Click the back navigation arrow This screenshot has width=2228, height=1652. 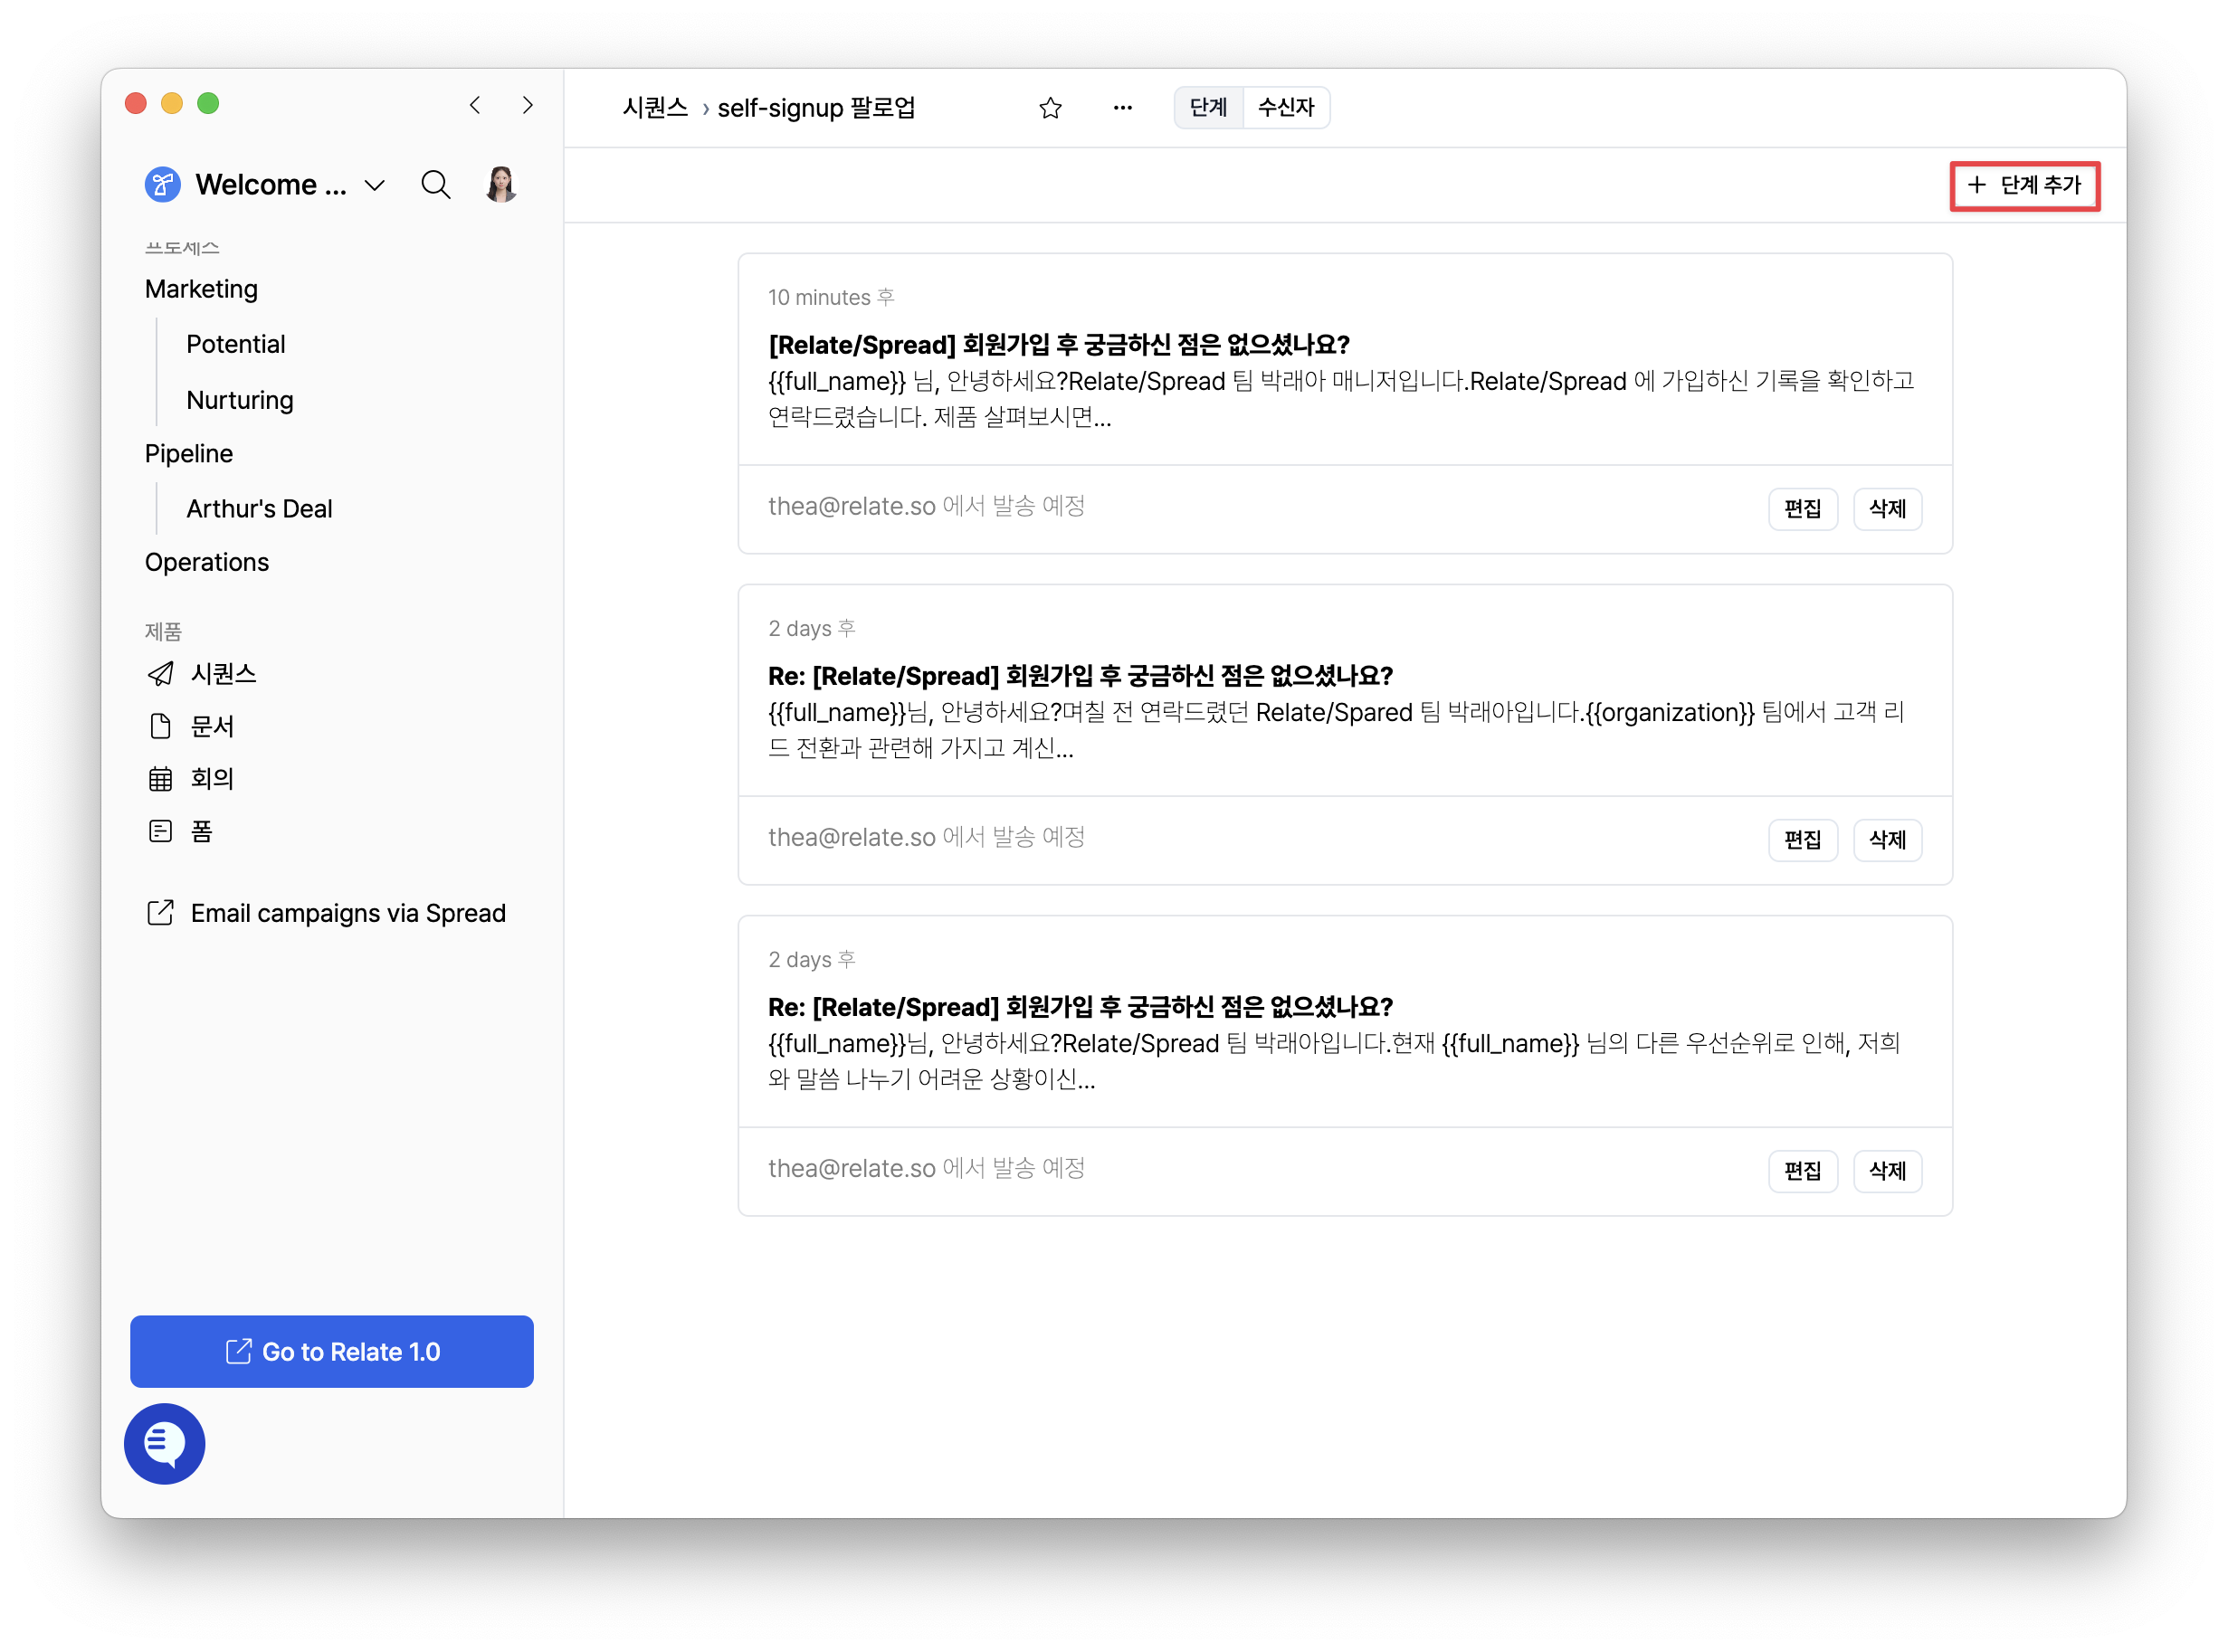(x=475, y=105)
